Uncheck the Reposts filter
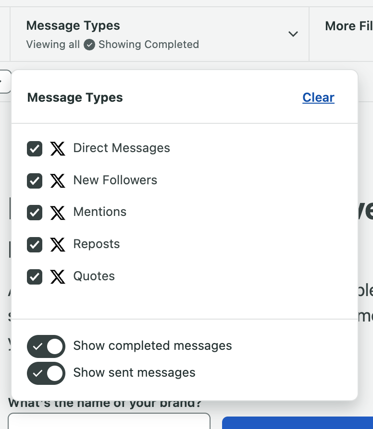The image size is (373, 429). [x=34, y=245]
